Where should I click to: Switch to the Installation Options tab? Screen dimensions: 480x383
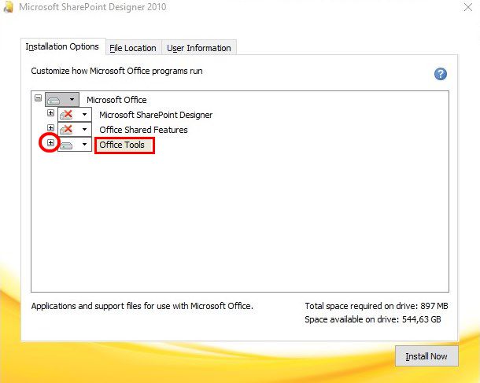[x=63, y=46]
